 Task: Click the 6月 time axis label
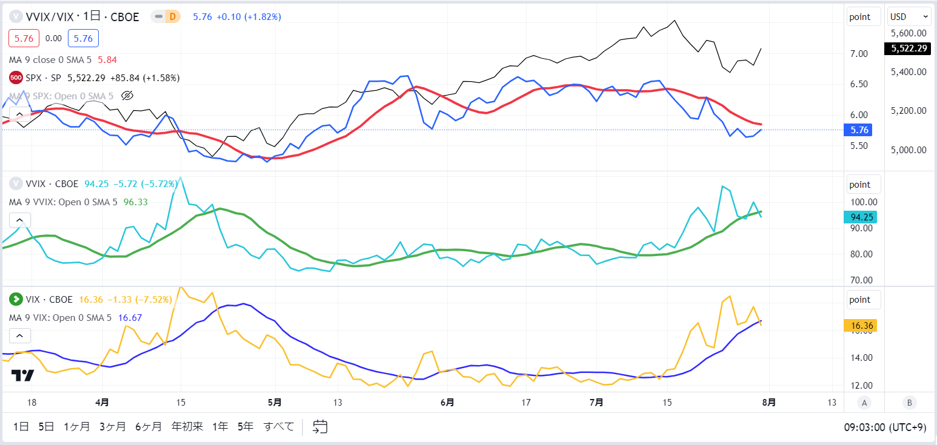[447, 403]
